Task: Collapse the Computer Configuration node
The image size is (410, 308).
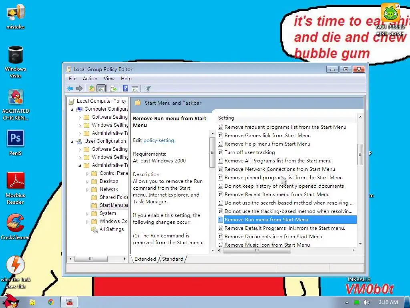Action: (x=72, y=109)
